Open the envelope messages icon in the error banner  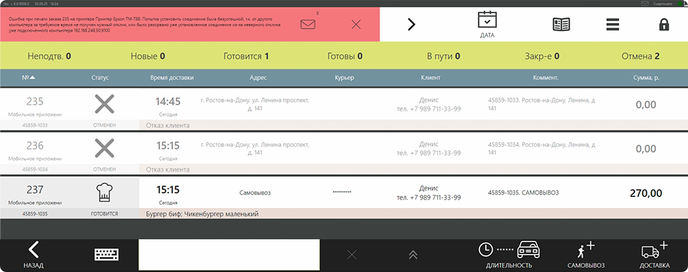pos(308,24)
